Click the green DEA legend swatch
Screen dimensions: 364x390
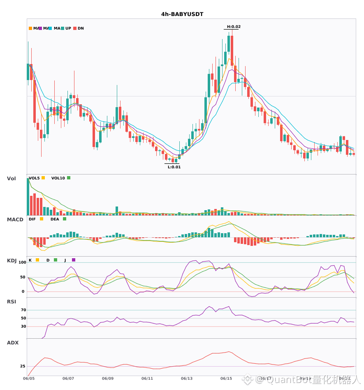click(65, 219)
